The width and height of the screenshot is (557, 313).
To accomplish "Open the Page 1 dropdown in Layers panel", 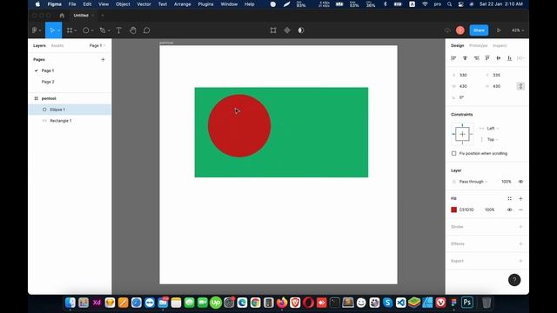I will [97, 46].
